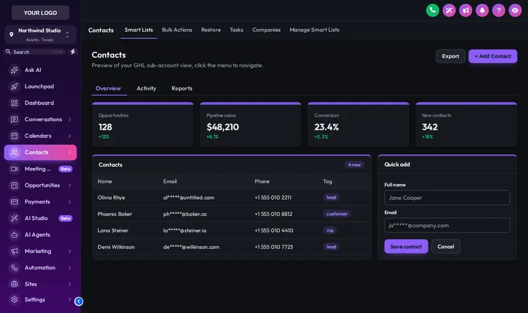Open the Meeting camera icon in sidebar

(x=14, y=169)
